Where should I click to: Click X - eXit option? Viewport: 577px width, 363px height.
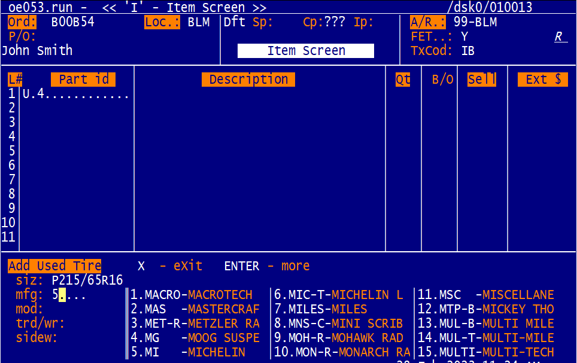click(x=170, y=266)
